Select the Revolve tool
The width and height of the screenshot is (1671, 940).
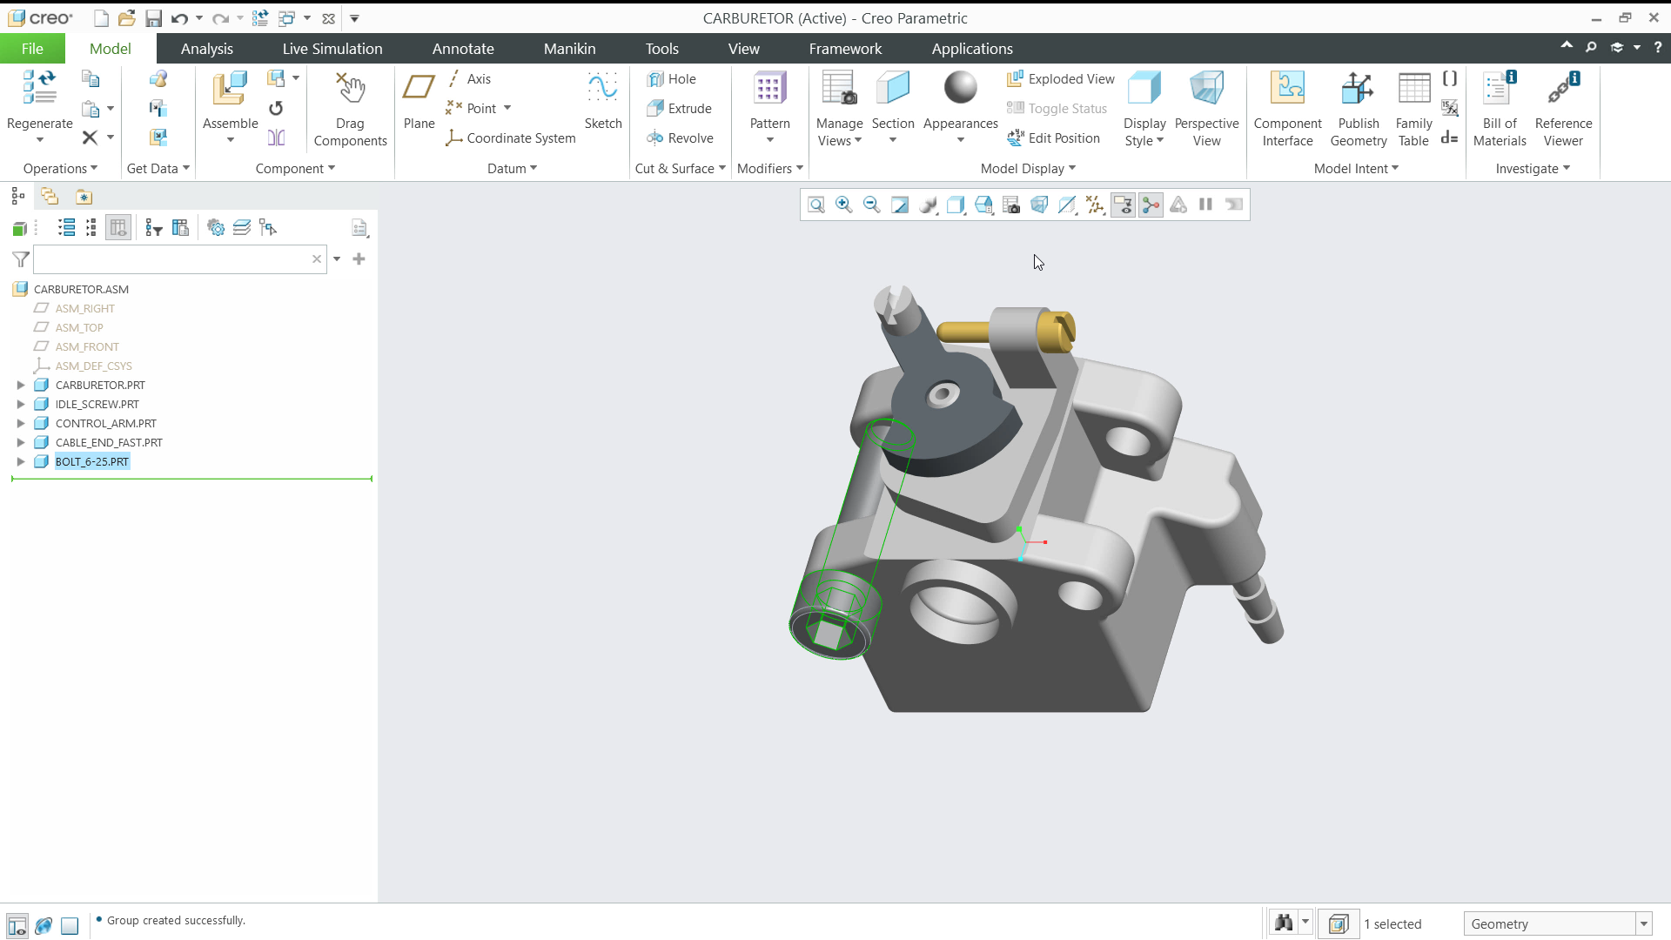pyautogui.click(x=680, y=138)
